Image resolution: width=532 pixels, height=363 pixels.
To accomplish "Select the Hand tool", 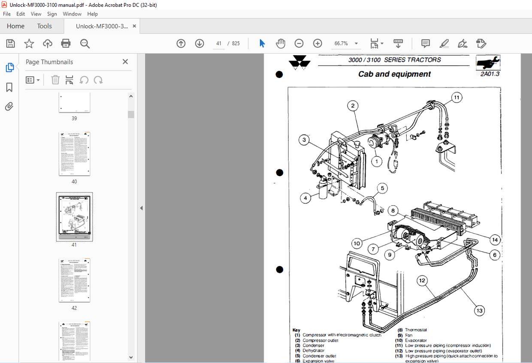I will click(280, 43).
